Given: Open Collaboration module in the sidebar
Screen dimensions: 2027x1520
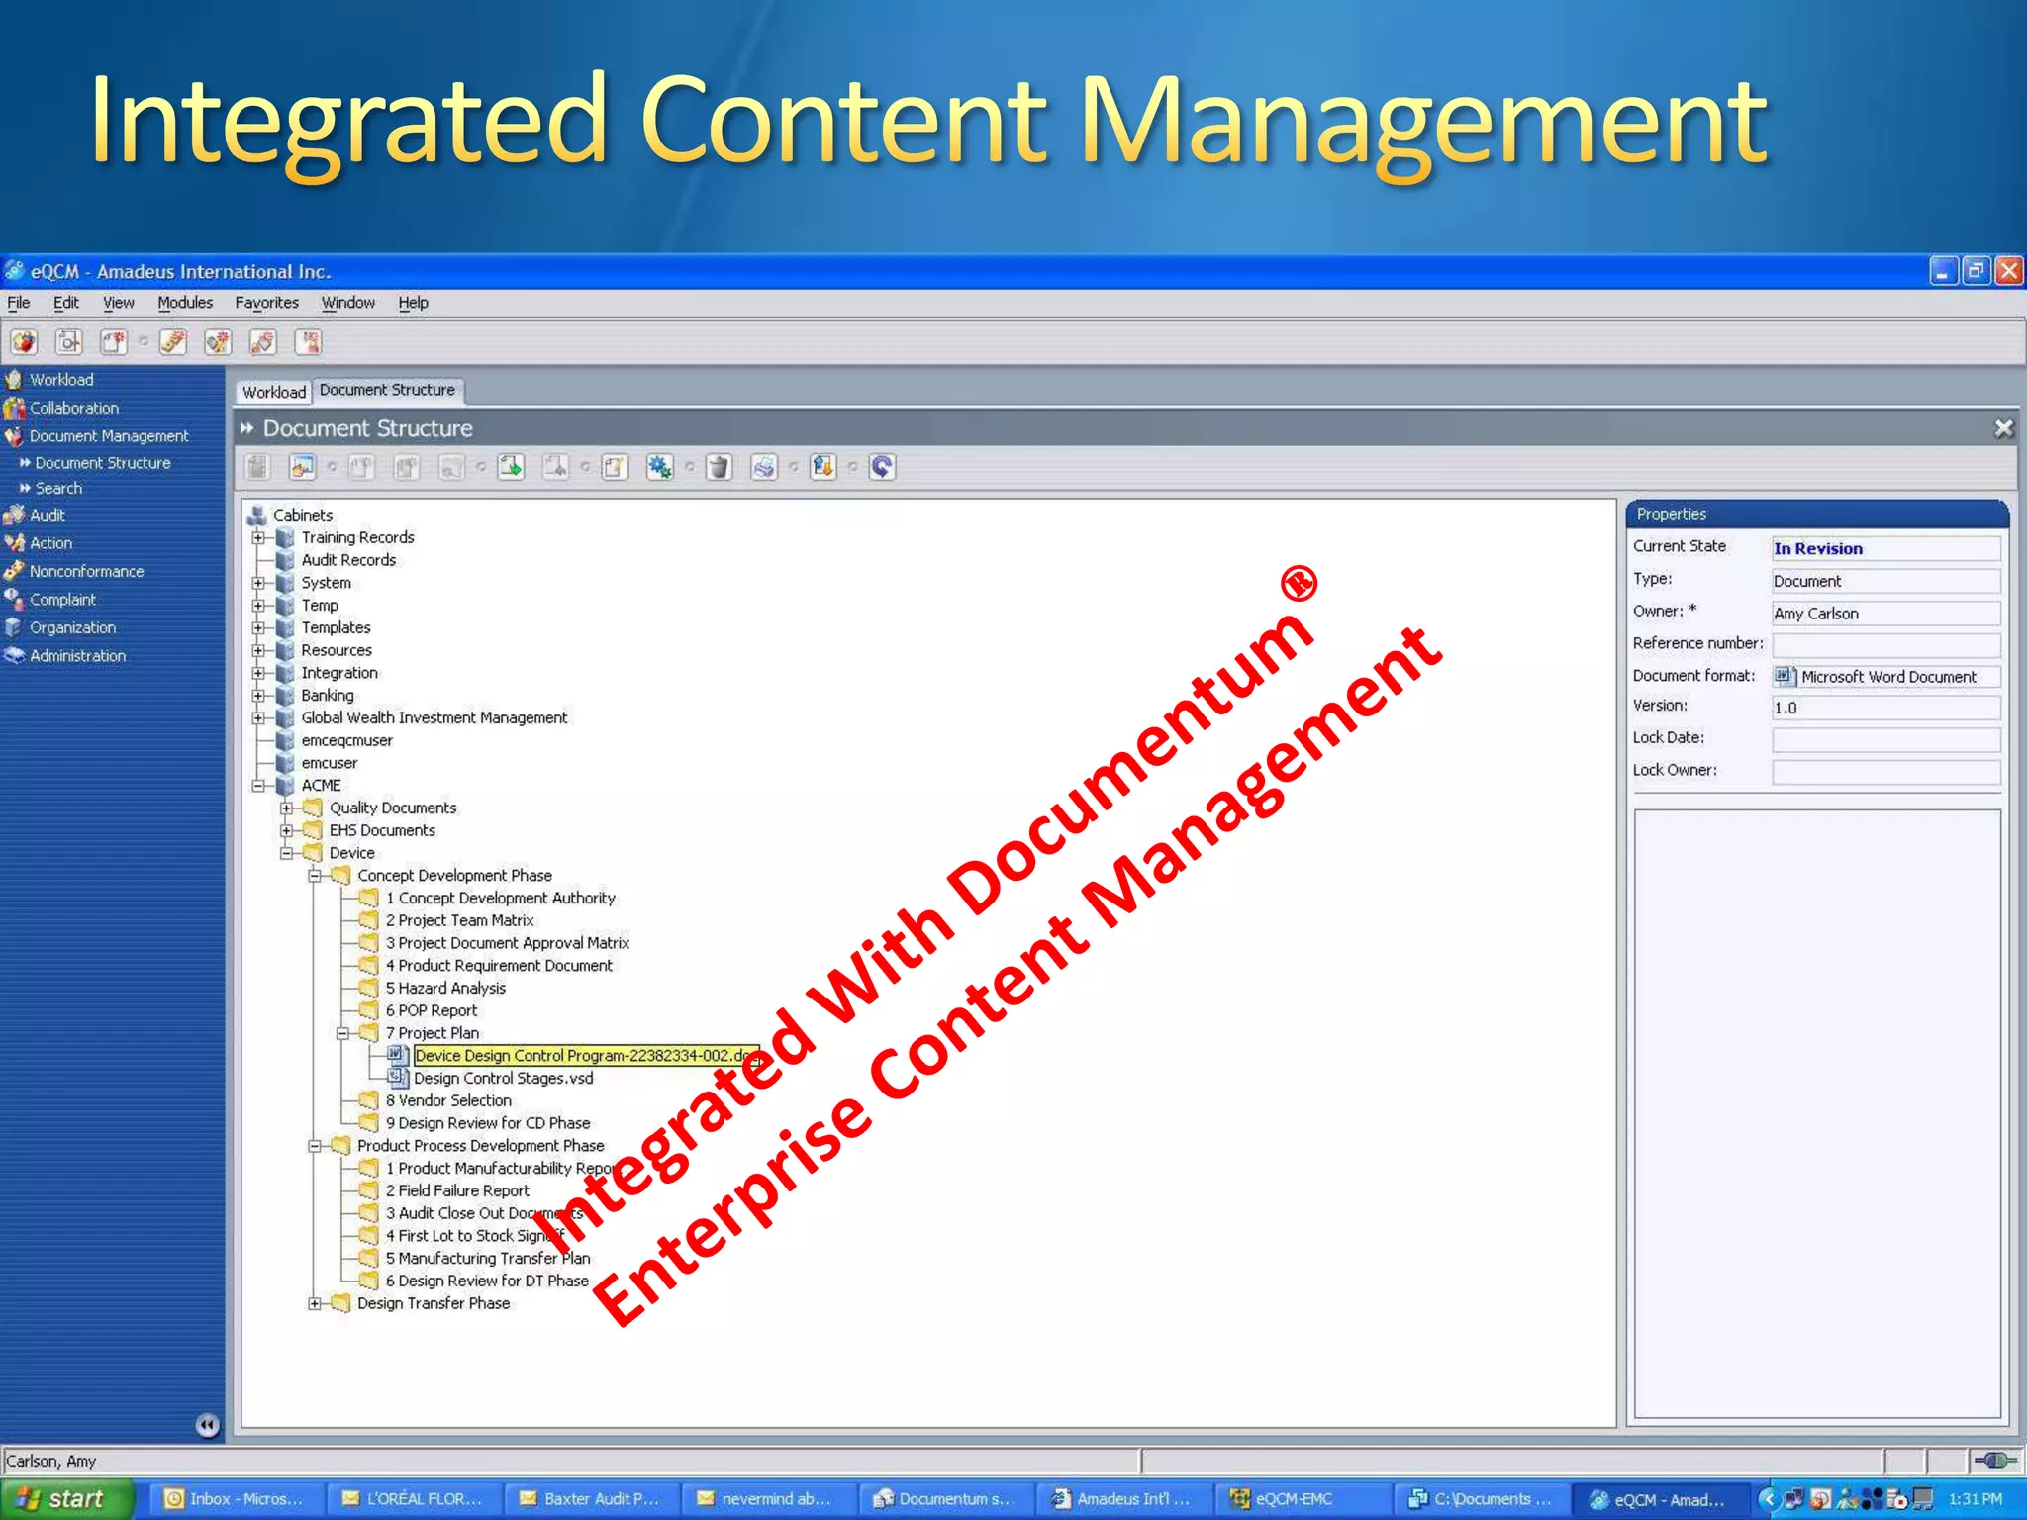Looking at the screenshot, I should pyautogui.click(x=73, y=408).
